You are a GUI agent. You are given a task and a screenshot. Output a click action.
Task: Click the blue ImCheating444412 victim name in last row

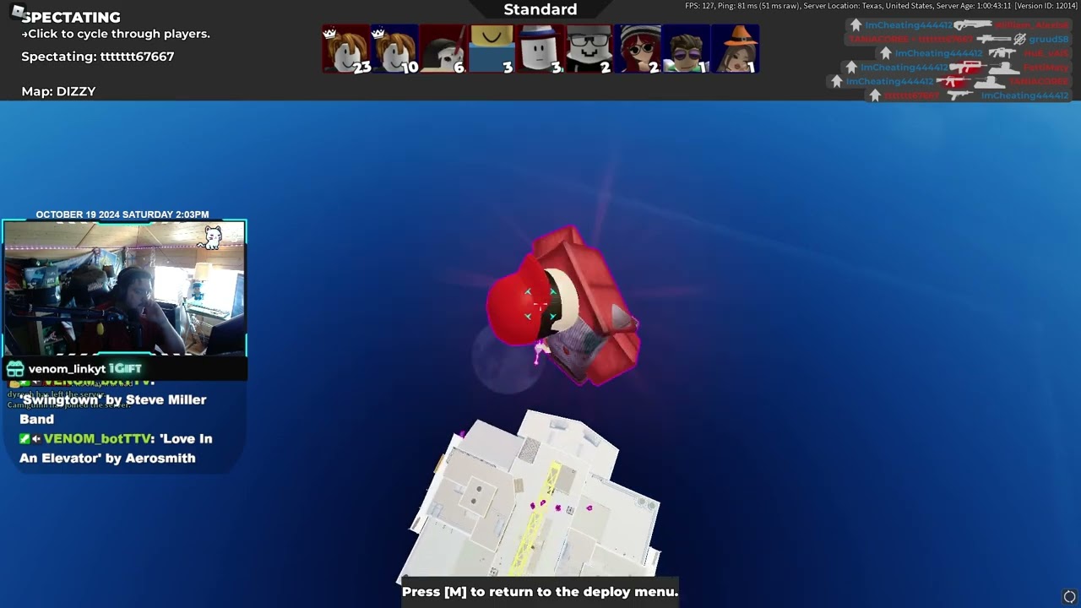[x=1024, y=95]
